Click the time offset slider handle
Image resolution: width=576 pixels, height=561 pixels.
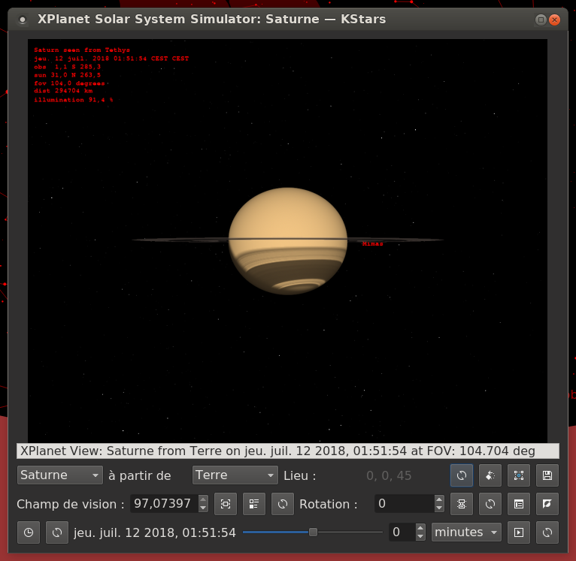coord(313,532)
